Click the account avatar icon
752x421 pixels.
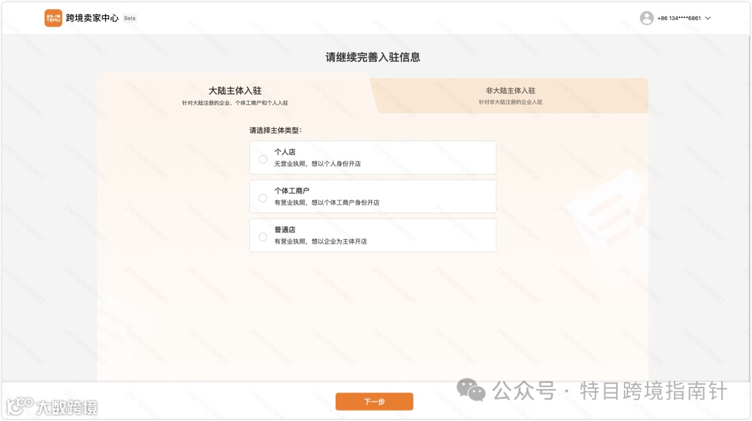coord(646,17)
